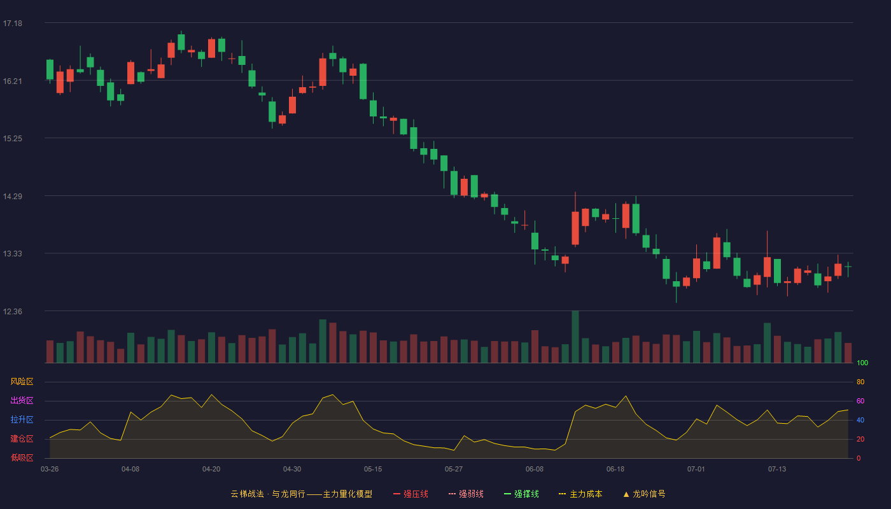Click the 04-30 date label
The height and width of the screenshot is (509, 891).
(292, 469)
